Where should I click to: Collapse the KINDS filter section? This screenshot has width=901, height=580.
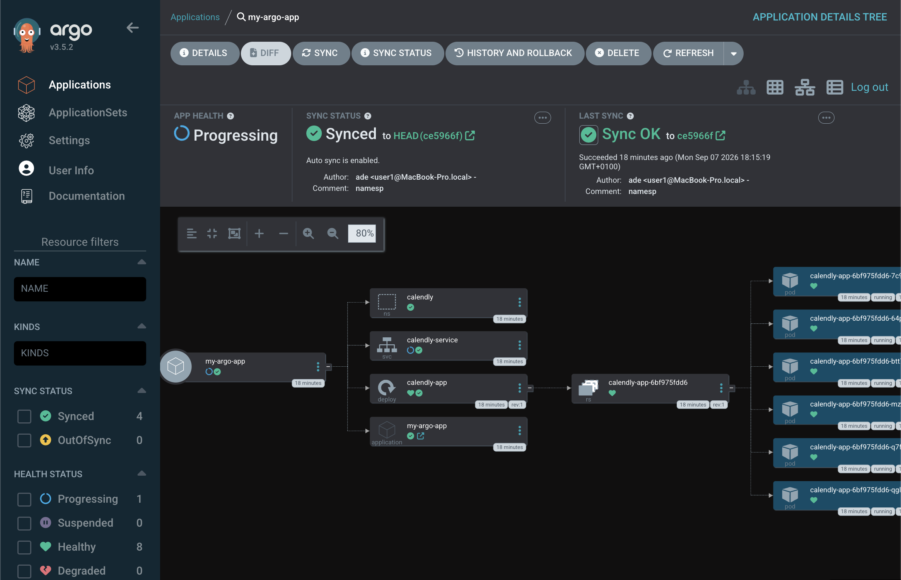[142, 326]
